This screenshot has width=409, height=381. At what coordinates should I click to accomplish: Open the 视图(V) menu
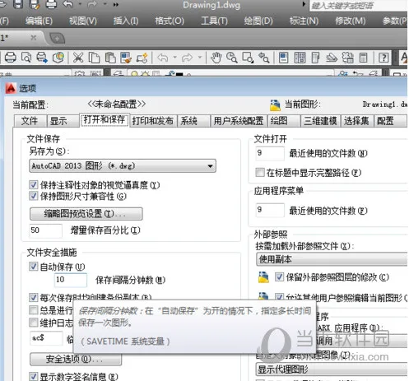tap(83, 21)
